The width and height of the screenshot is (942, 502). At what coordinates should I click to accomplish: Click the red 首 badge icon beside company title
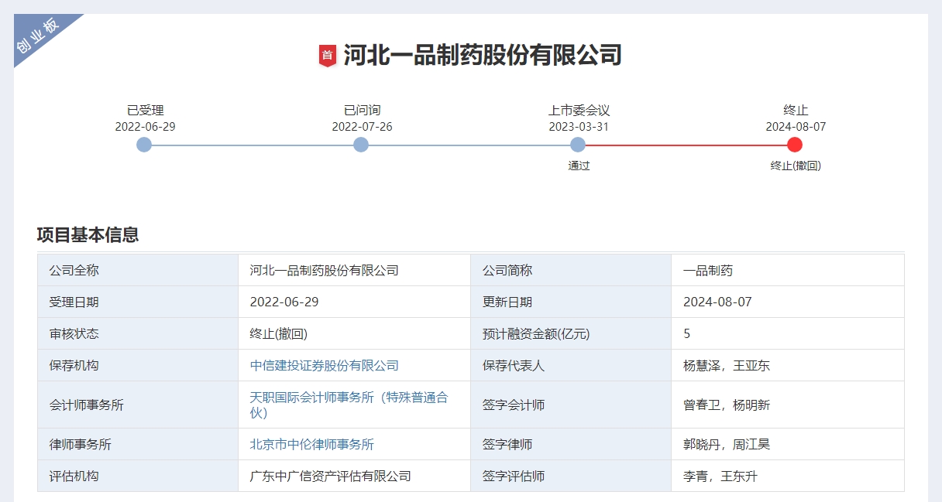click(328, 56)
